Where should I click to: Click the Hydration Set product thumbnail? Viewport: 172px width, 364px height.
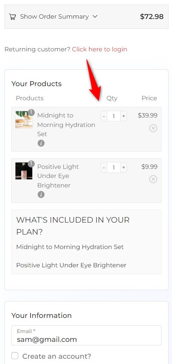click(24, 120)
